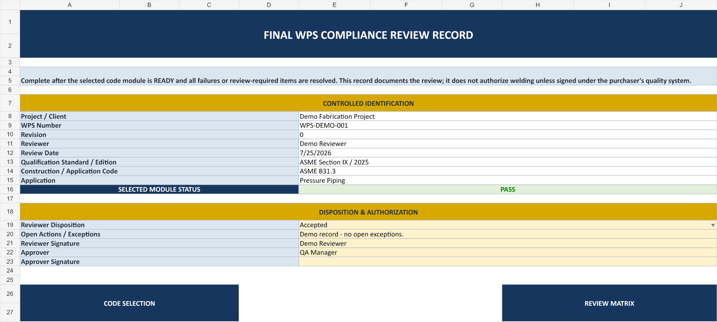Select column E header
The height and width of the screenshot is (322, 717).
(x=335, y=5)
